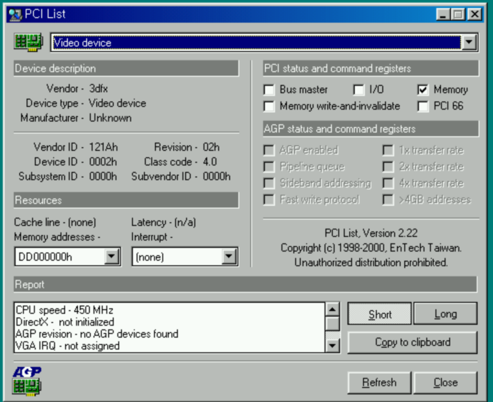The image size is (493, 402).
Task: Enable Memory write-and-invalidate option
Action: (269, 107)
